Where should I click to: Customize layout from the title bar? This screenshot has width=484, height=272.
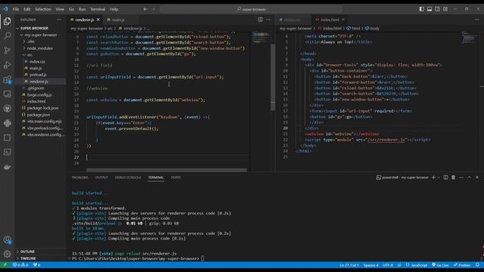click(445, 9)
